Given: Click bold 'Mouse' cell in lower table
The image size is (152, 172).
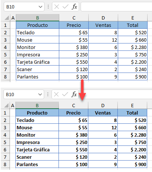Looking at the screenshot, I should (37, 127).
